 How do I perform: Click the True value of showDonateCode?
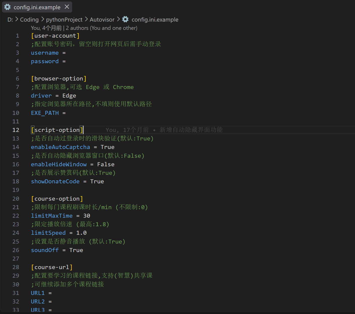tap(97, 182)
